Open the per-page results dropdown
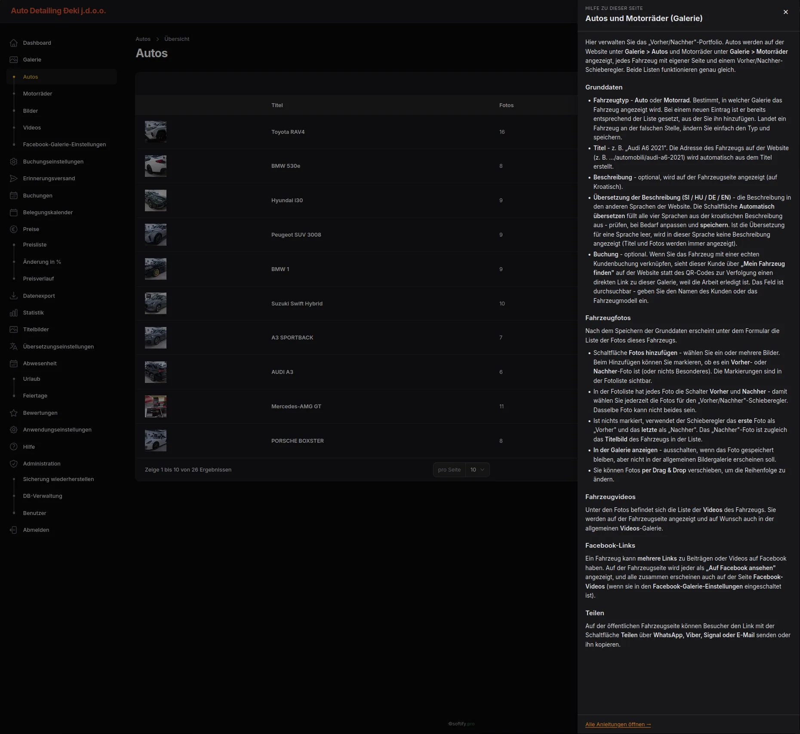 coord(477,470)
